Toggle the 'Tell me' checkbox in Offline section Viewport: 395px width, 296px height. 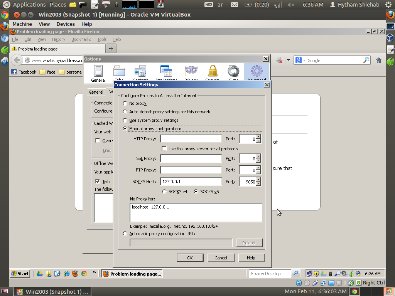98,181
